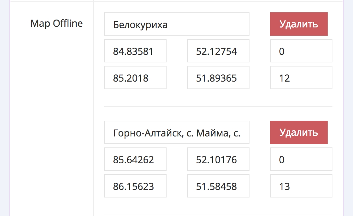Click the zoom field showing 12

pyautogui.click(x=301, y=78)
